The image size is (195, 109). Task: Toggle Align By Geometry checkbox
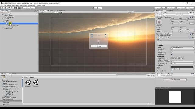(x=171, y=60)
